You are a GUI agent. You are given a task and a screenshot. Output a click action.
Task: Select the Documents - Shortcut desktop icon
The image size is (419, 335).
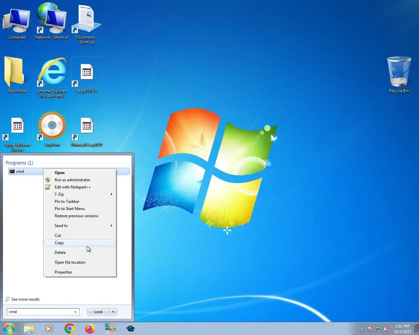[86, 25]
